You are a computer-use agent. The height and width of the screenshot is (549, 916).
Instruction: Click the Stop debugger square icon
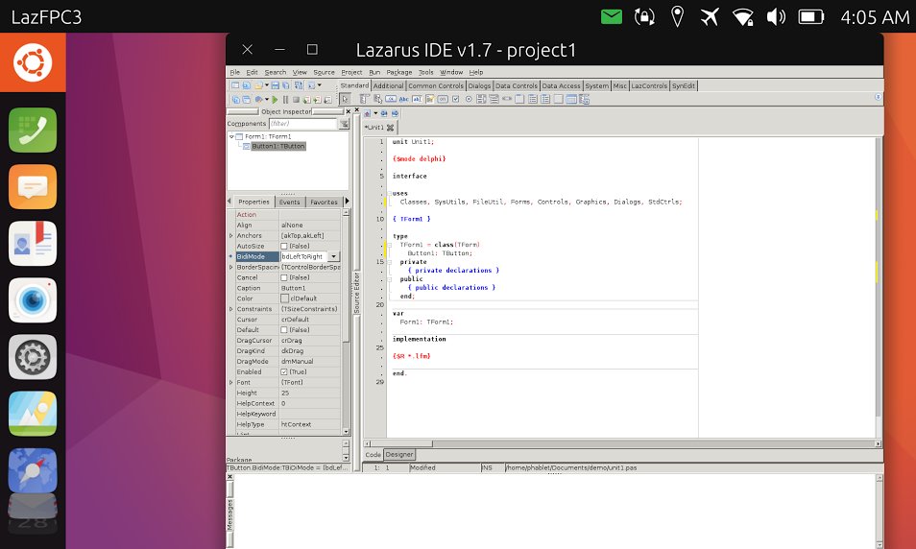click(296, 100)
